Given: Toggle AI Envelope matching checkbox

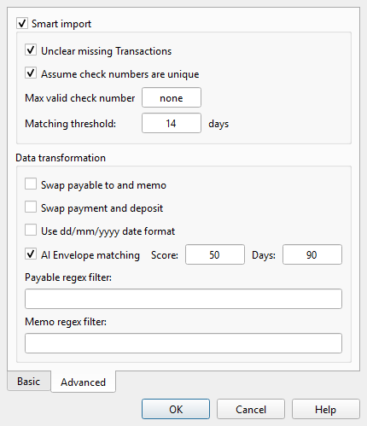Looking at the screenshot, I should (31, 254).
